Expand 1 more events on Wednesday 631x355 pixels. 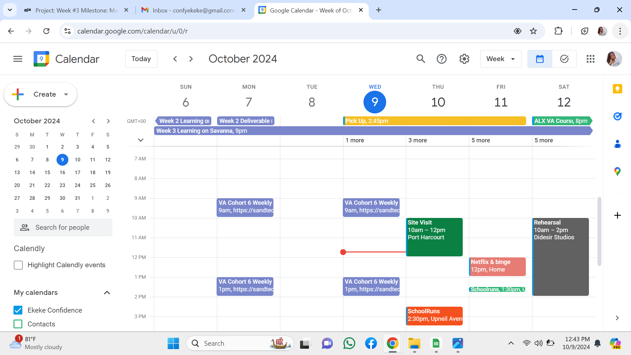(x=355, y=140)
